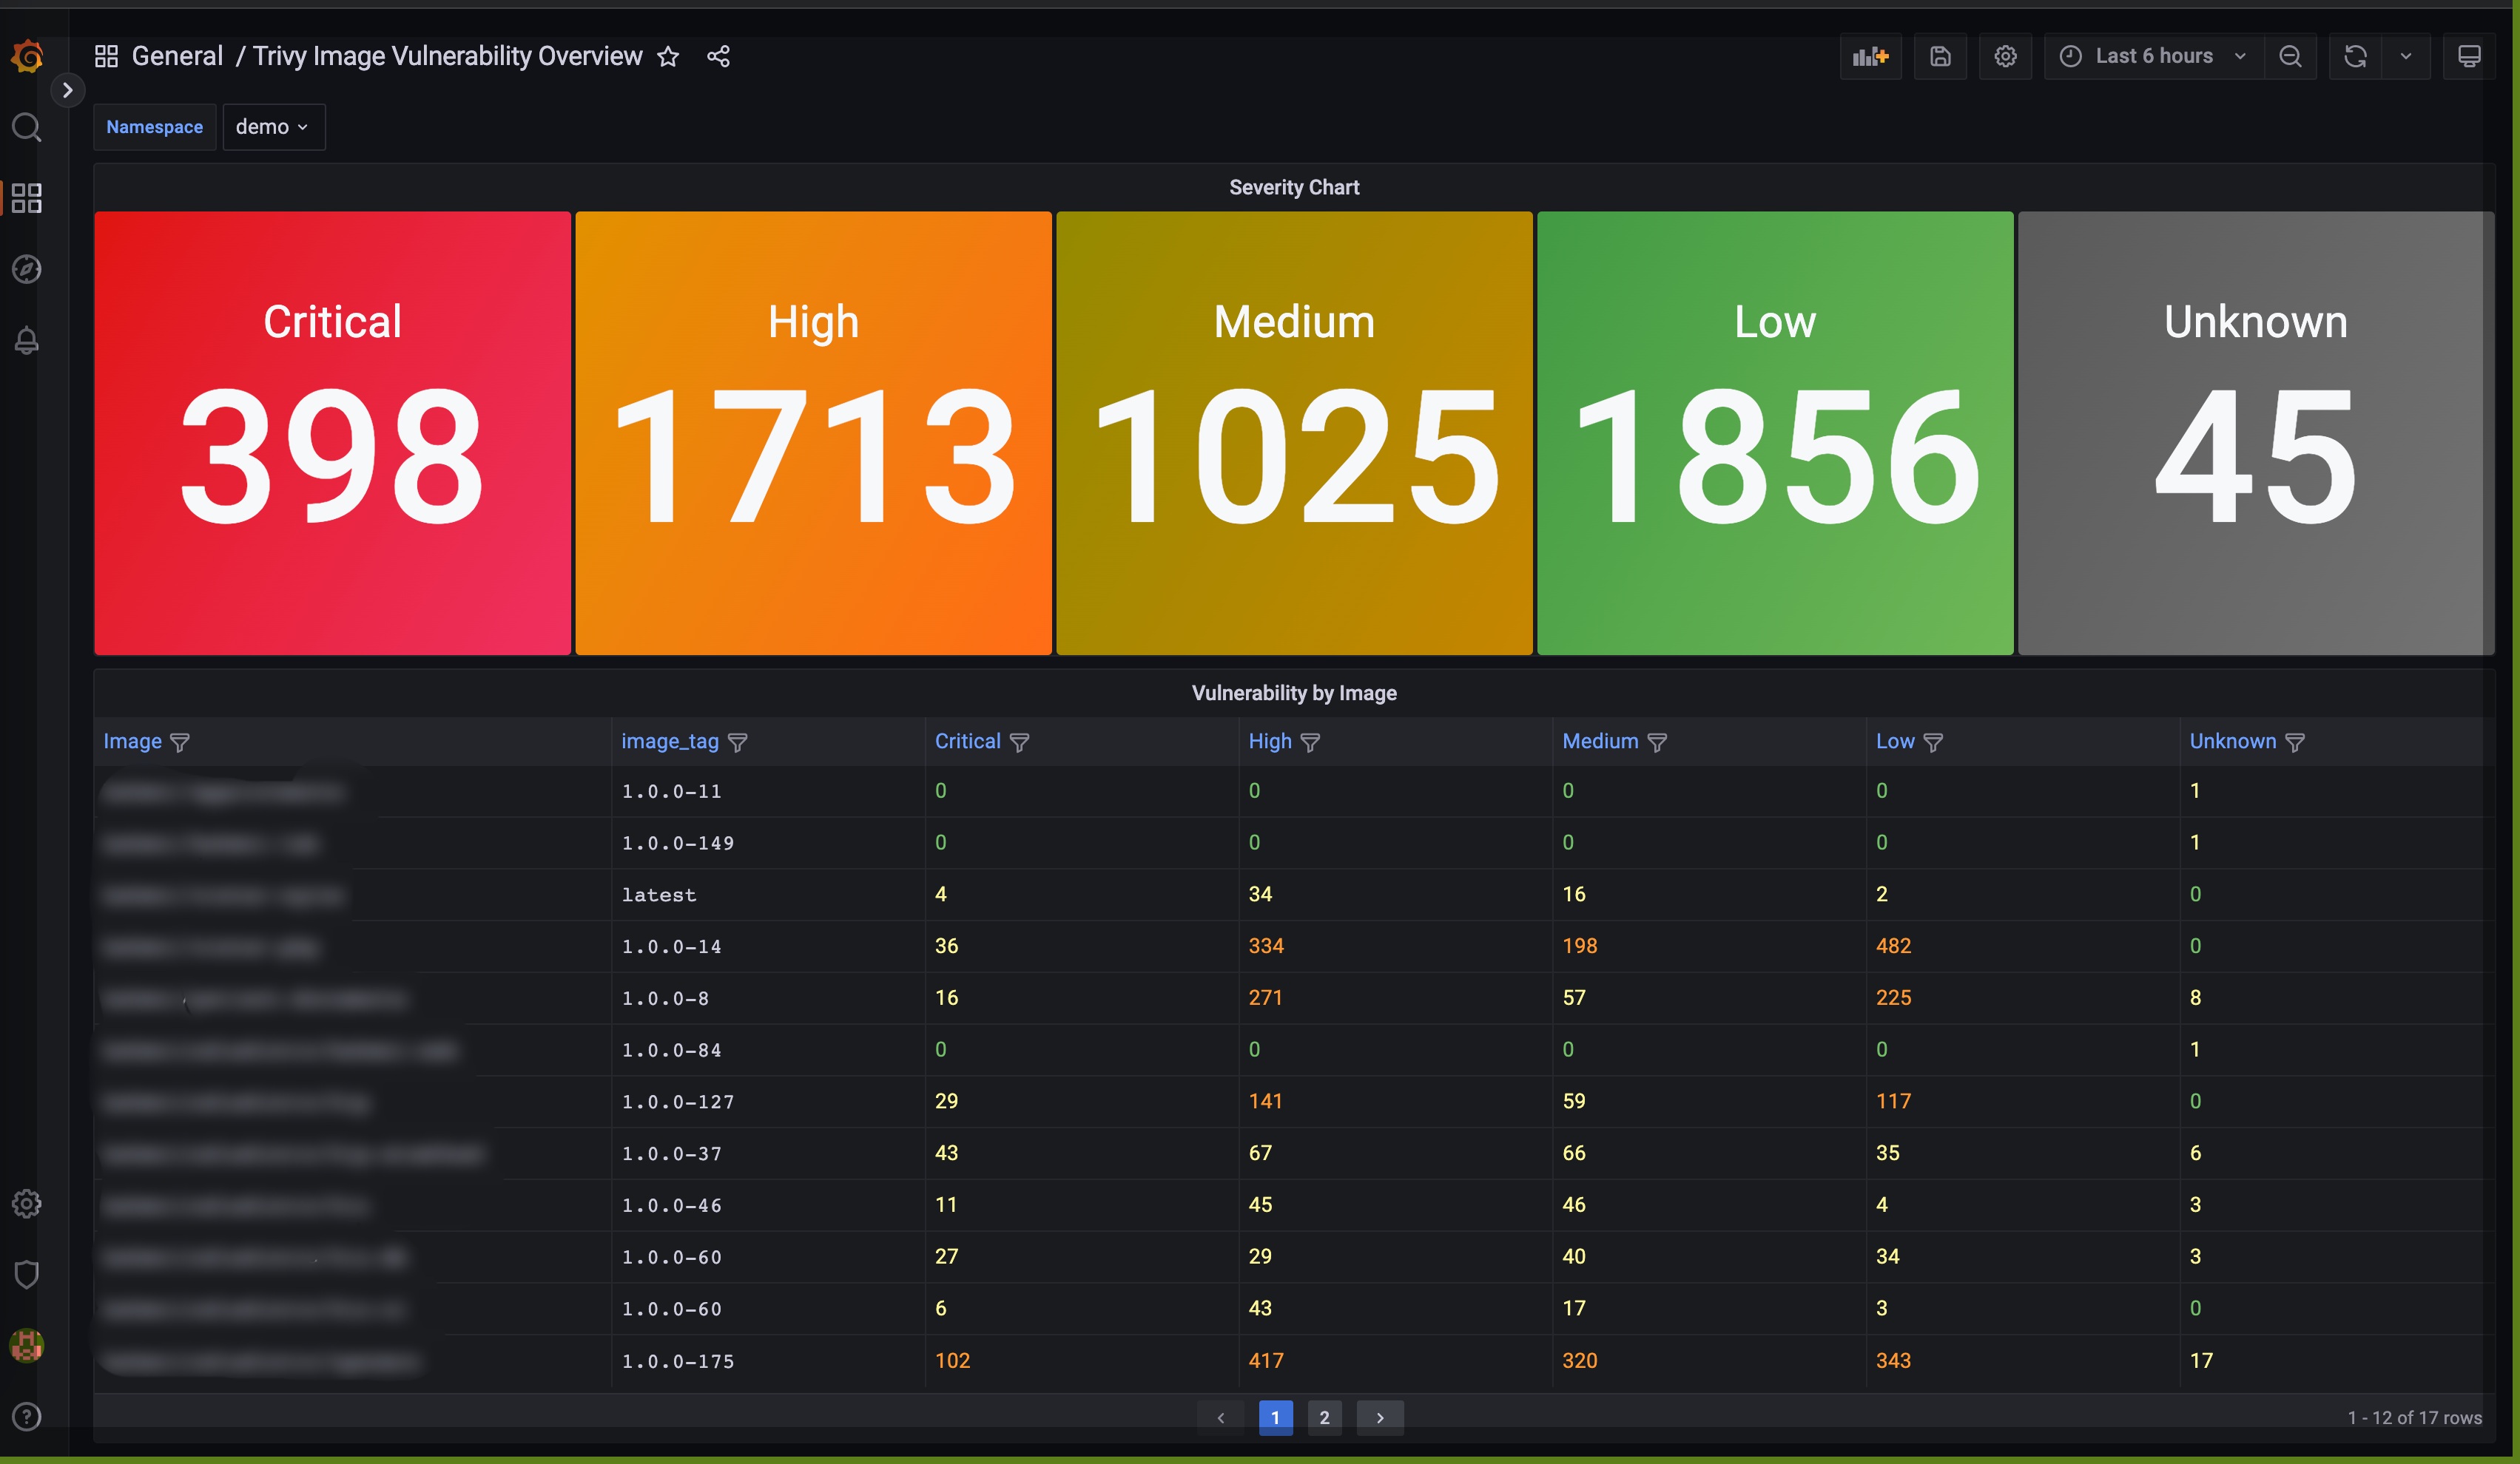
Task: Open the Last 6 hours time picker
Action: pos(2153,56)
